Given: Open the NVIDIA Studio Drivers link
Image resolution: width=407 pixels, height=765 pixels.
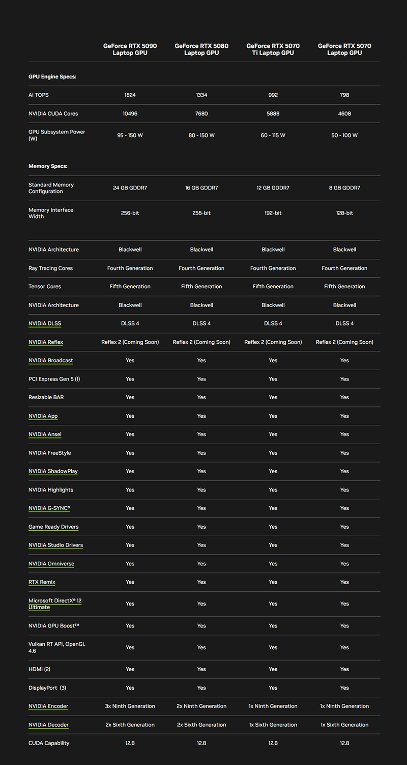Looking at the screenshot, I should 55,545.
